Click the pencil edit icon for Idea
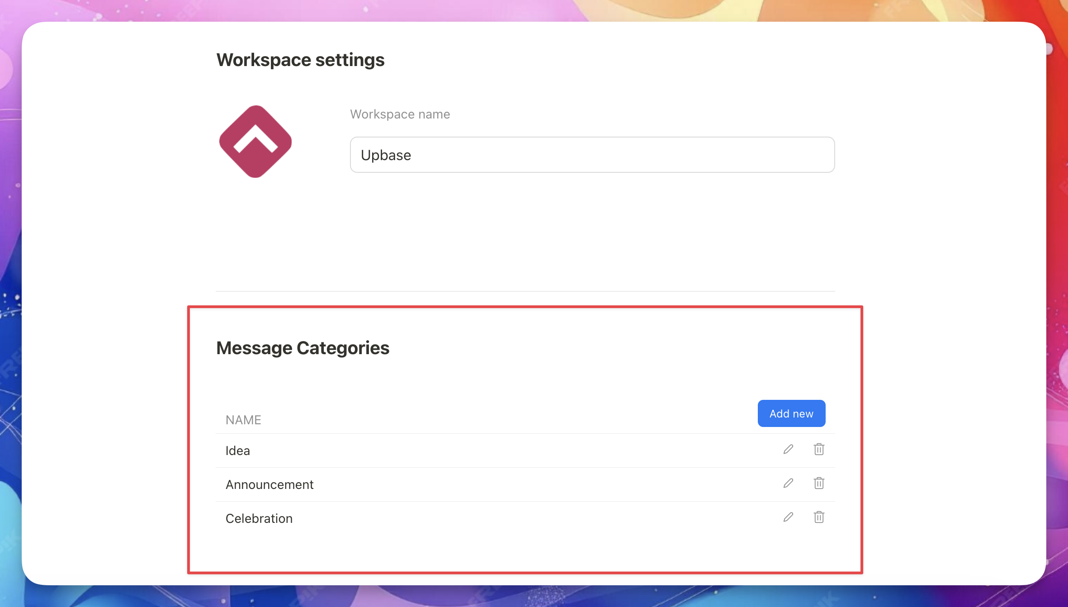This screenshot has height=607, width=1068. [788, 450]
